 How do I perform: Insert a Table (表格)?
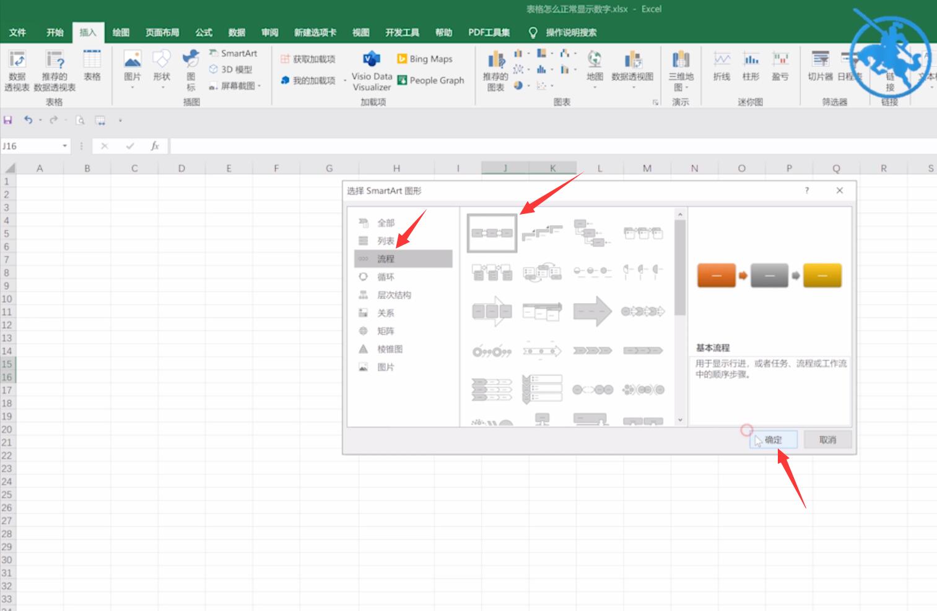click(x=92, y=66)
